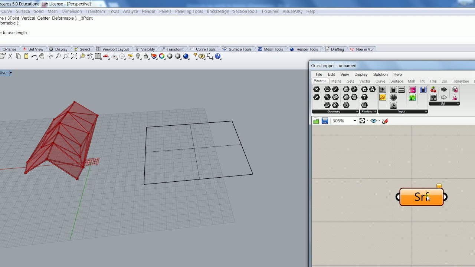Click the blue Render sphere icon
475x267 pixels.
click(186, 56)
